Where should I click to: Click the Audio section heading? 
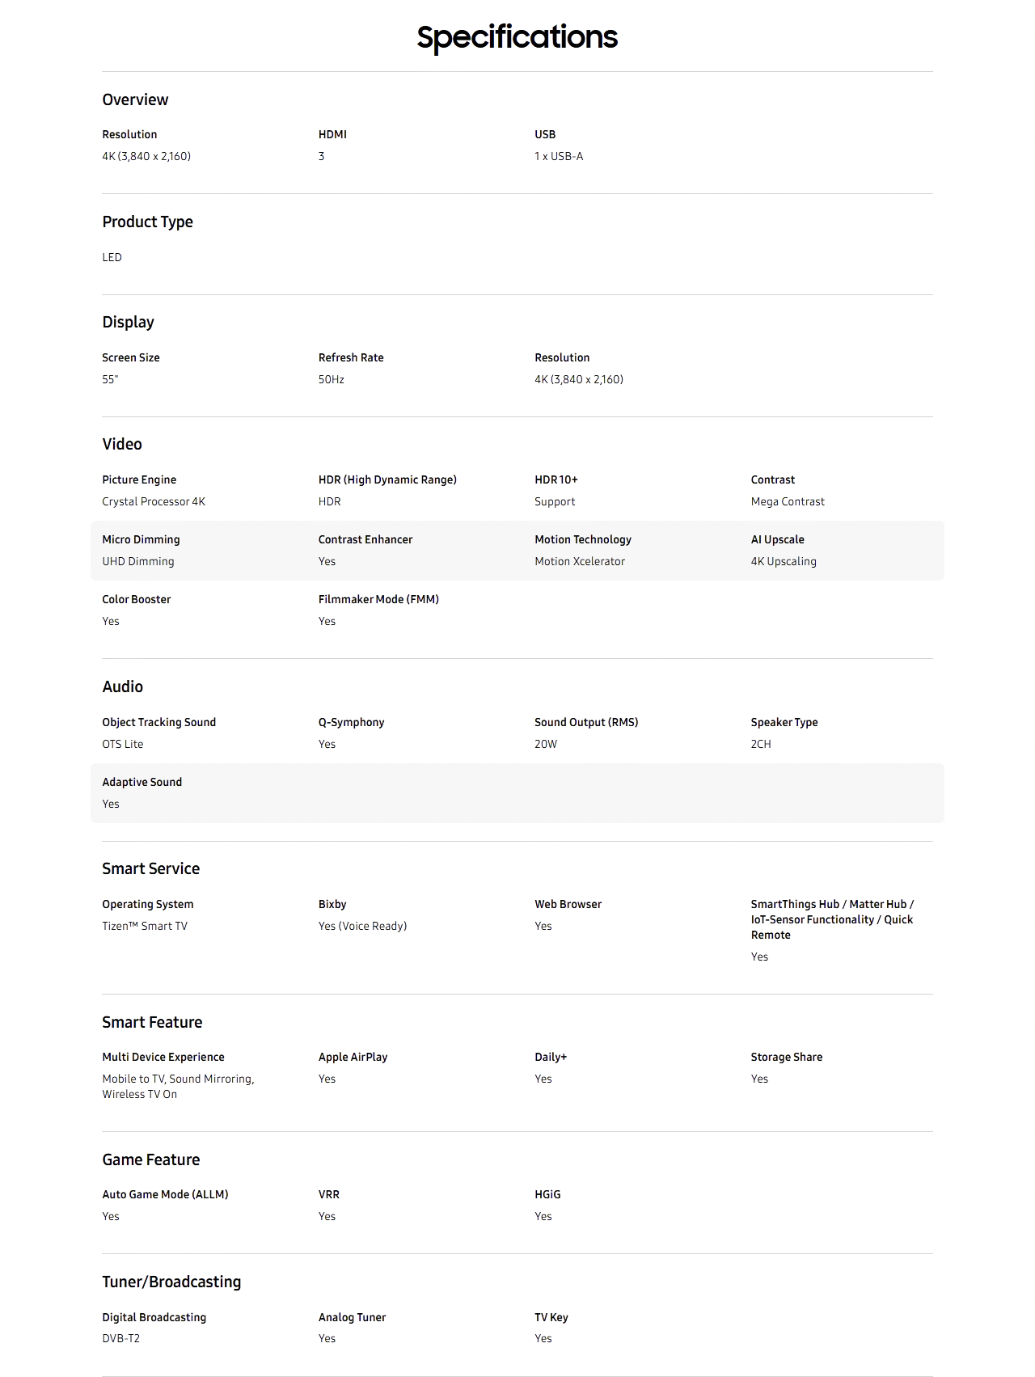[x=122, y=686]
